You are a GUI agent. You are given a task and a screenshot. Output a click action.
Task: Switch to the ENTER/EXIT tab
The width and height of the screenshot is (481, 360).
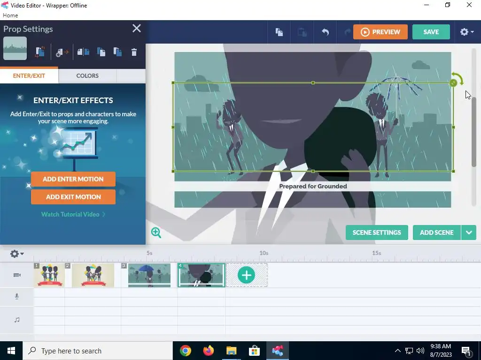click(29, 75)
